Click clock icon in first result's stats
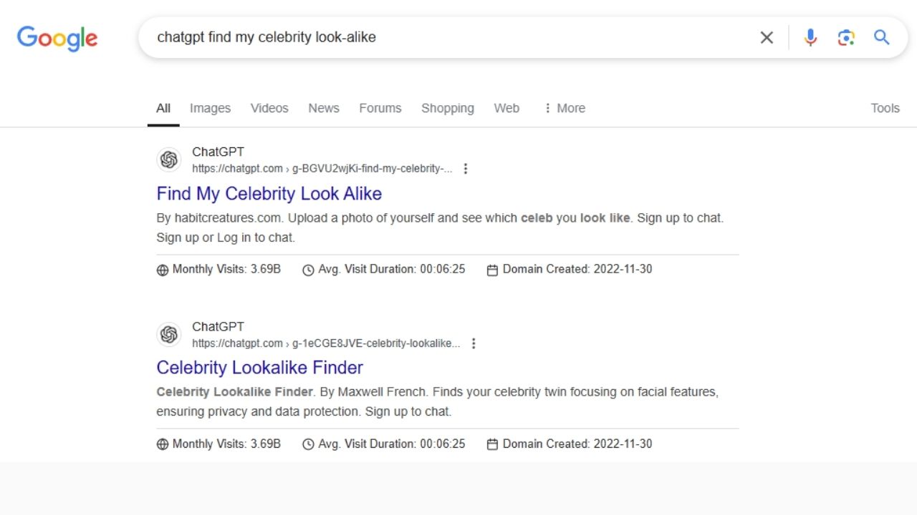 point(308,270)
